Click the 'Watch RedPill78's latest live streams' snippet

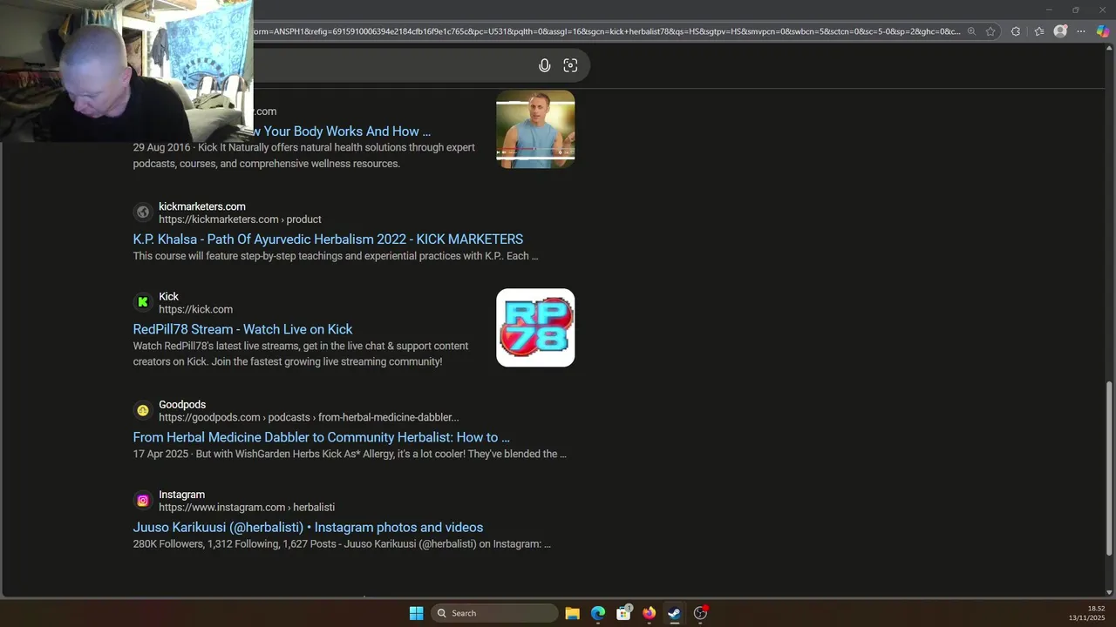coord(301,354)
